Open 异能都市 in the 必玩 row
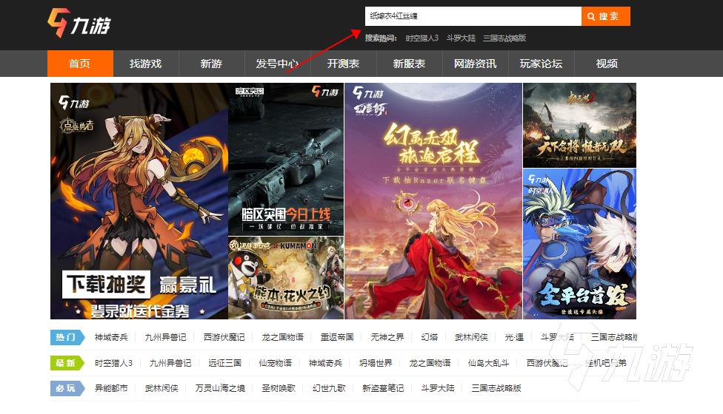Screen dimensions: 723x414 click(111, 388)
